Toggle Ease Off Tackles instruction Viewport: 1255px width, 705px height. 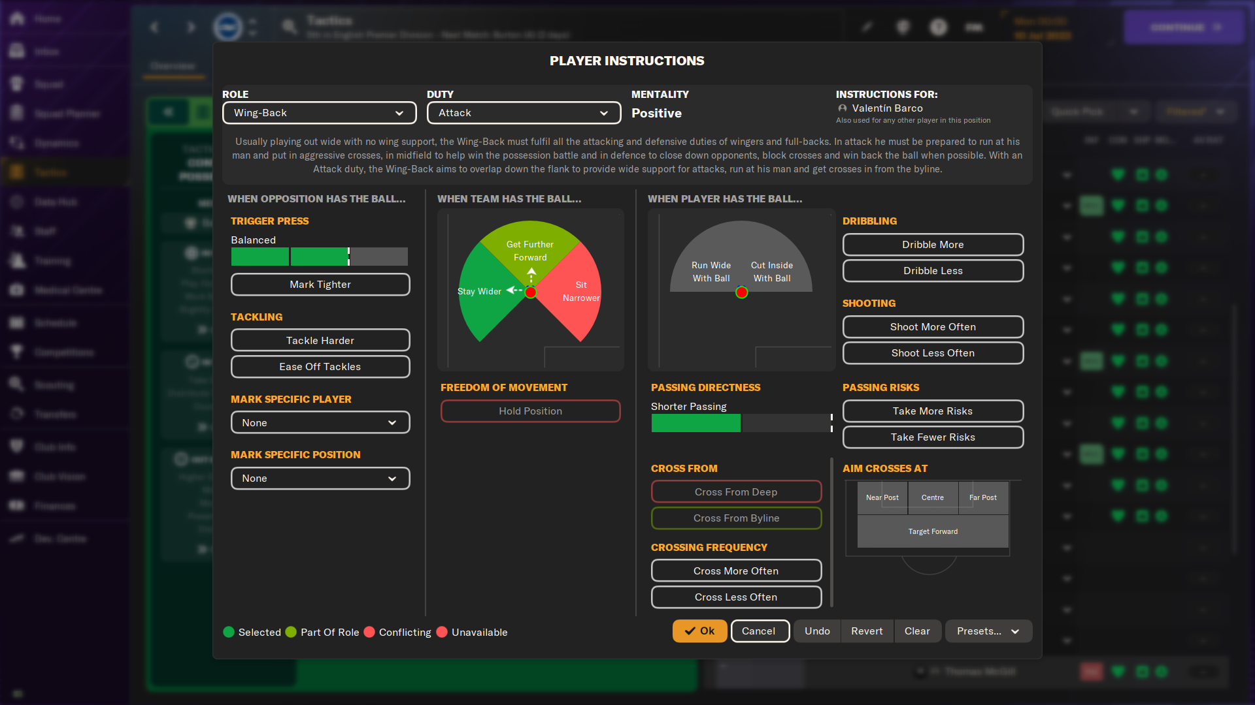tap(320, 367)
